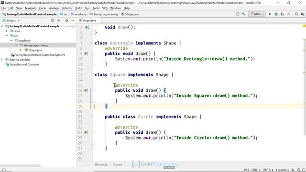Click the project window layout icon before hammer
Screen dimensions: 306x172
237,14
